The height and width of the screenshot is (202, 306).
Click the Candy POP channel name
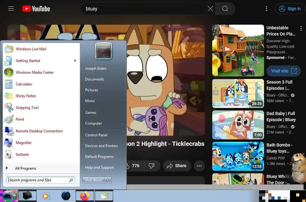[276, 158]
